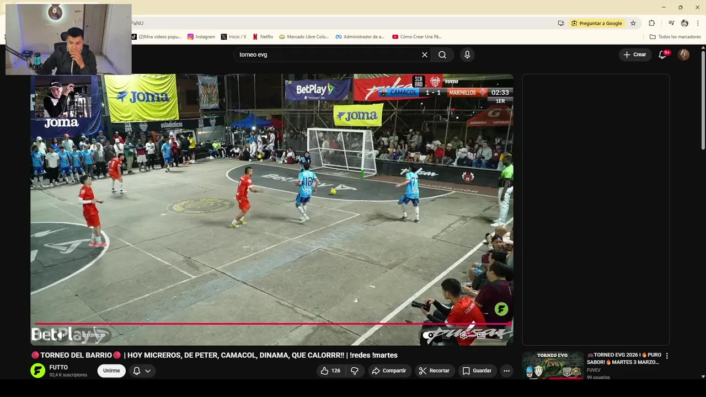Viewport: 706px width, 397px height.
Task: Open Chrome media controls icon
Action: [x=671, y=23]
